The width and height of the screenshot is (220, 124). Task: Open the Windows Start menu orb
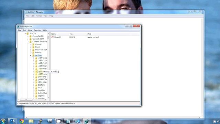pos(3,121)
